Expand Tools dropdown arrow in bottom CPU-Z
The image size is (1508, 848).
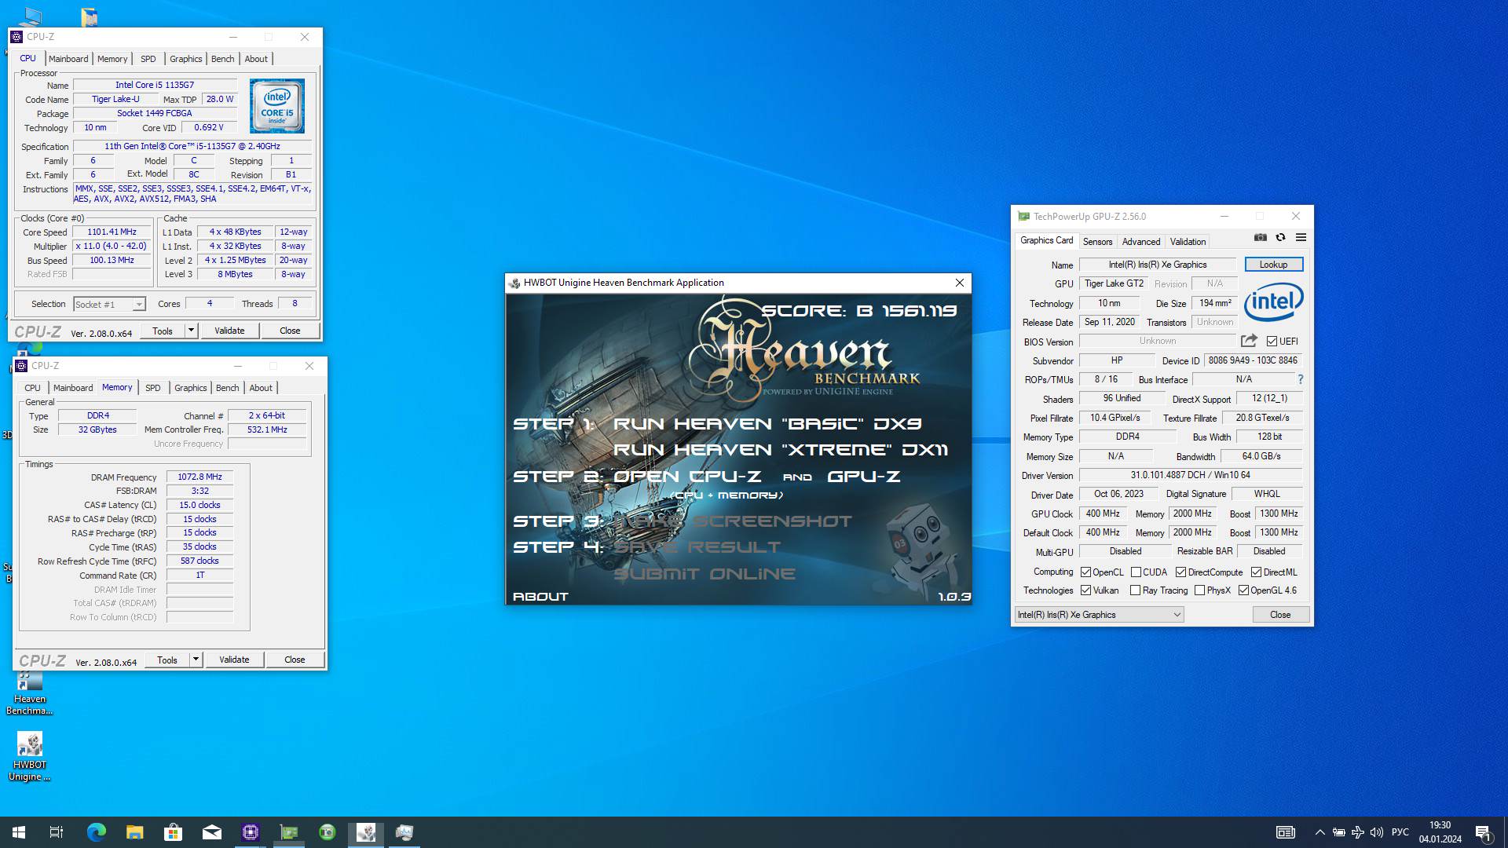[196, 660]
